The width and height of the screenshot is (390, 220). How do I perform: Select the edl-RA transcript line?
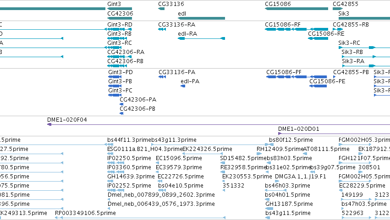pyautogui.click(x=202, y=38)
